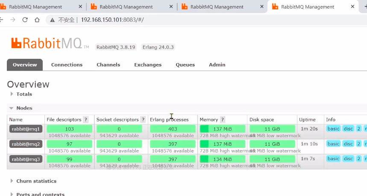The height and width of the screenshot is (196, 367).
Task: Close the second RabbitMQ Management browser tab
Action: 171,7
